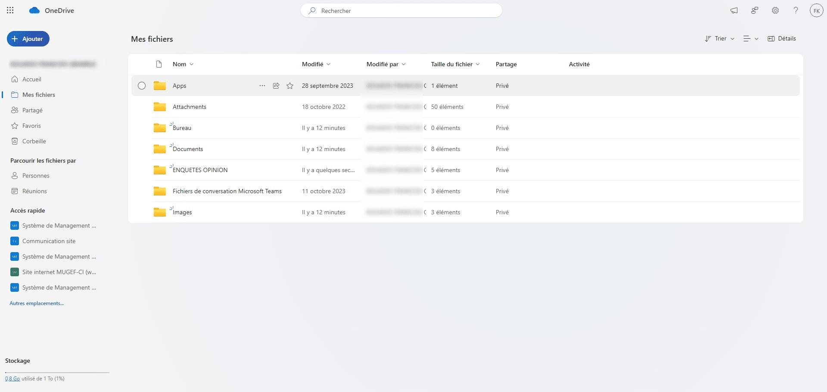Toggle the Détails pane
The image size is (827, 392).
click(x=782, y=39)
